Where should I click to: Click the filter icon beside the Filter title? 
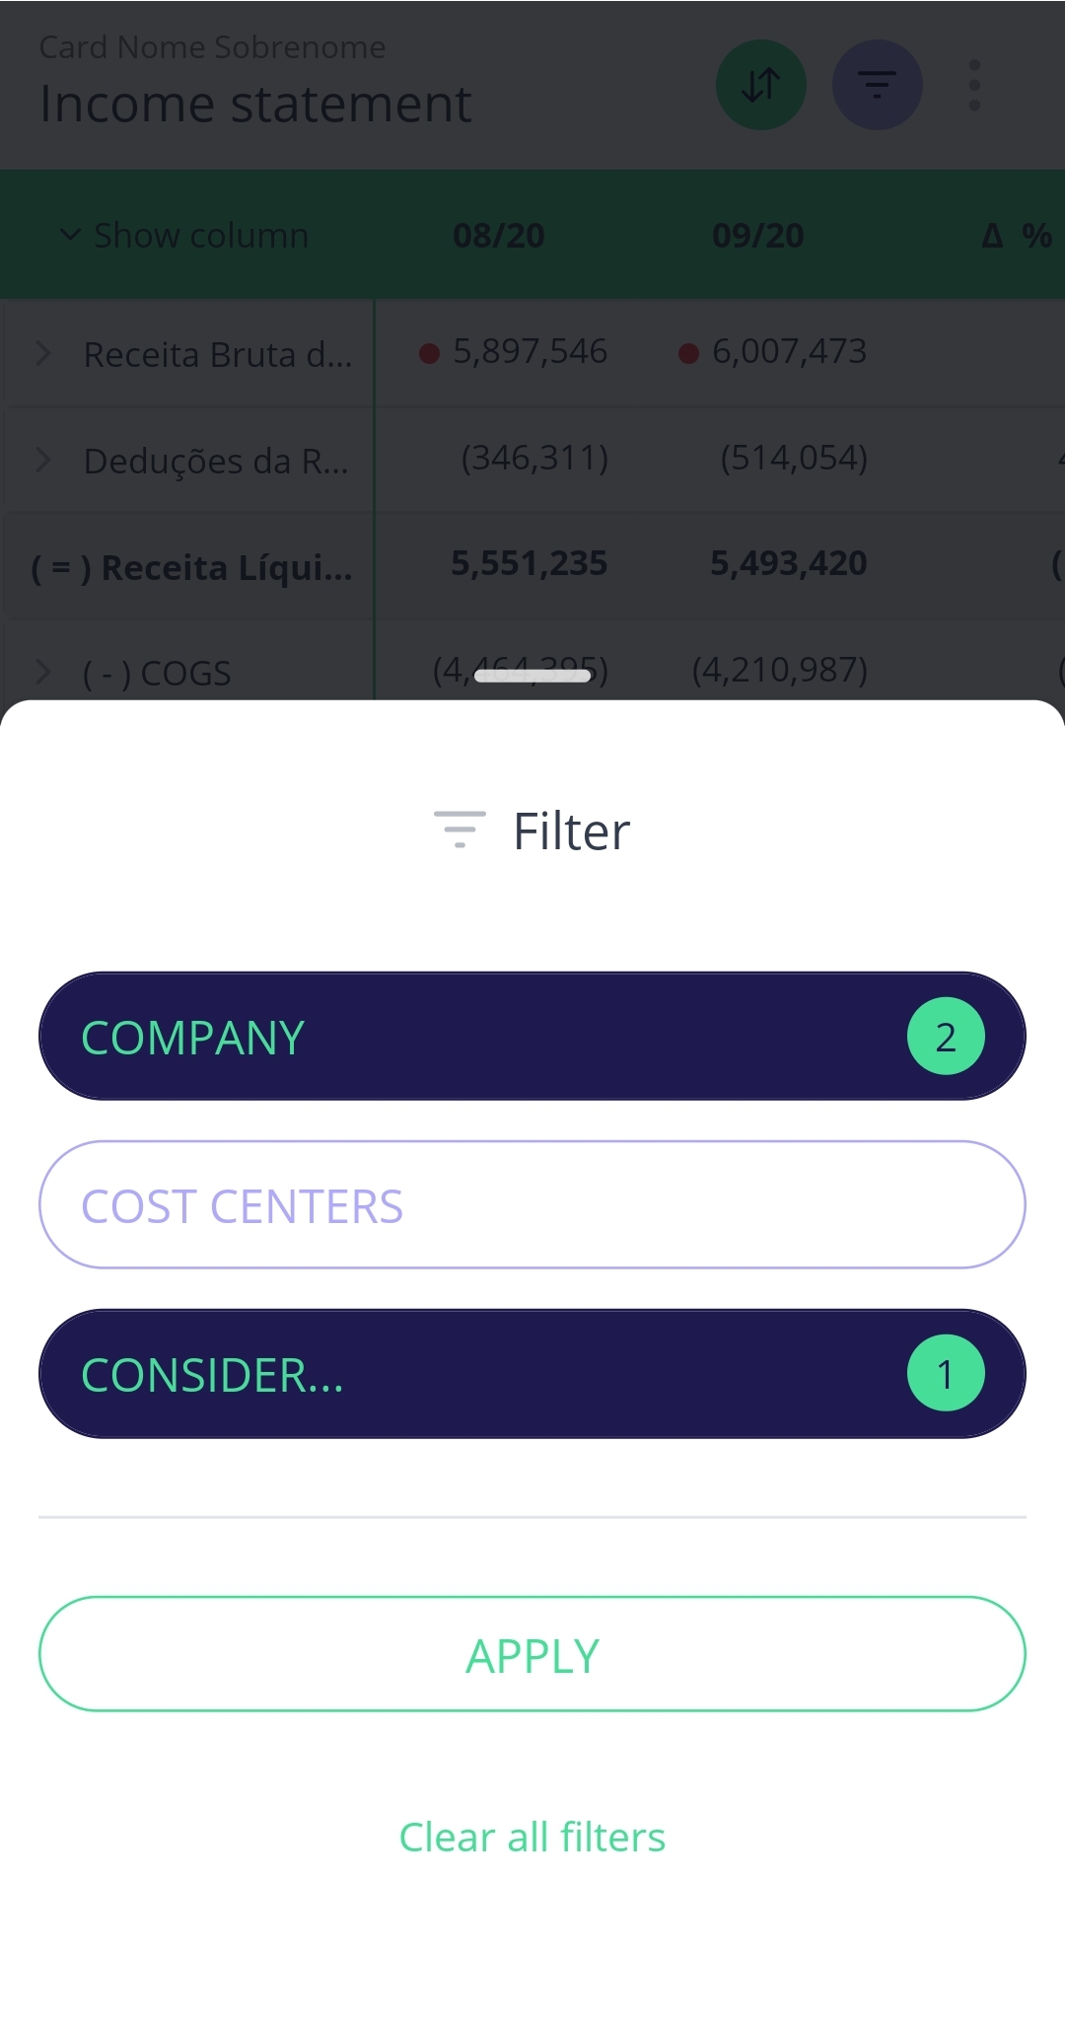pyautogui.click(x=458, y=831)
